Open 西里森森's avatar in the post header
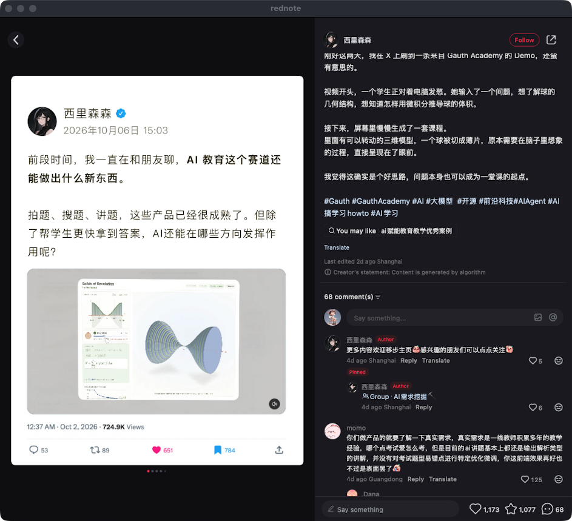The image size is (572, 521). point(331,40)
